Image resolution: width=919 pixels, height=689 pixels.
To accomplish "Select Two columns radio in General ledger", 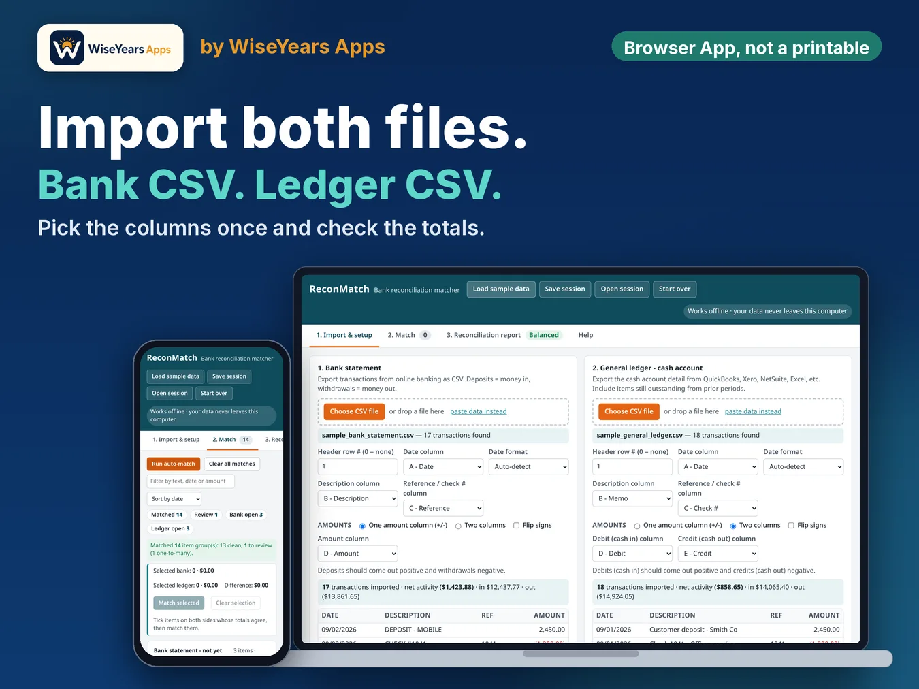I will point(733,526).
